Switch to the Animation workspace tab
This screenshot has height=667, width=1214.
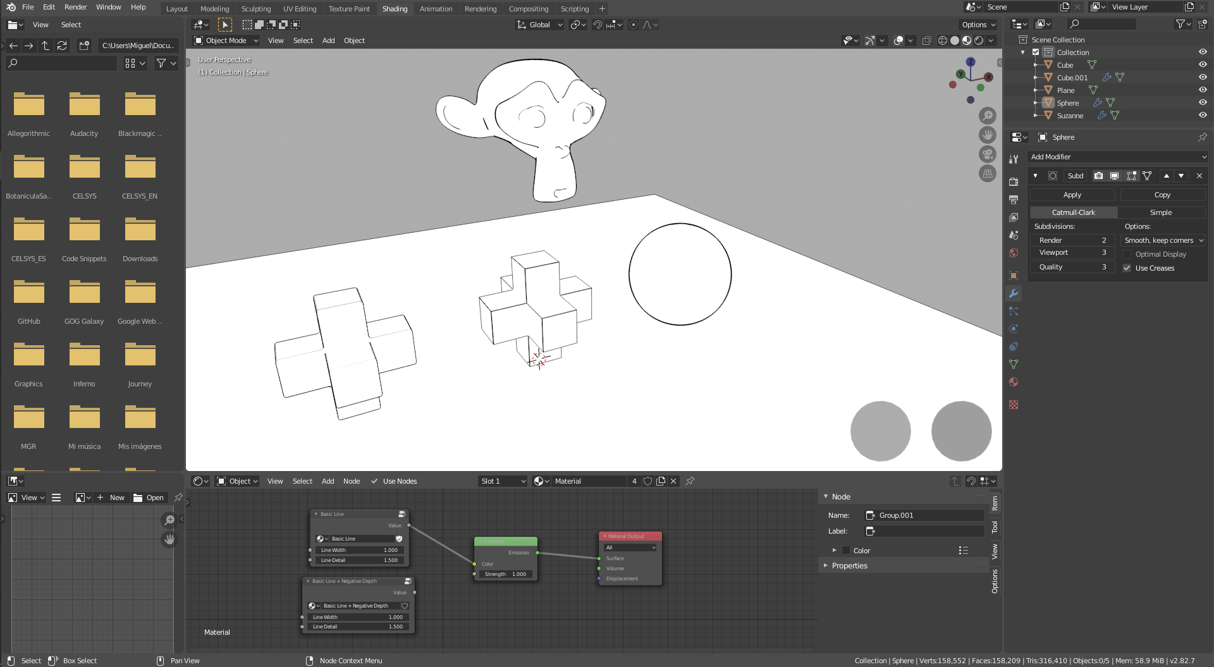[436, 8]
